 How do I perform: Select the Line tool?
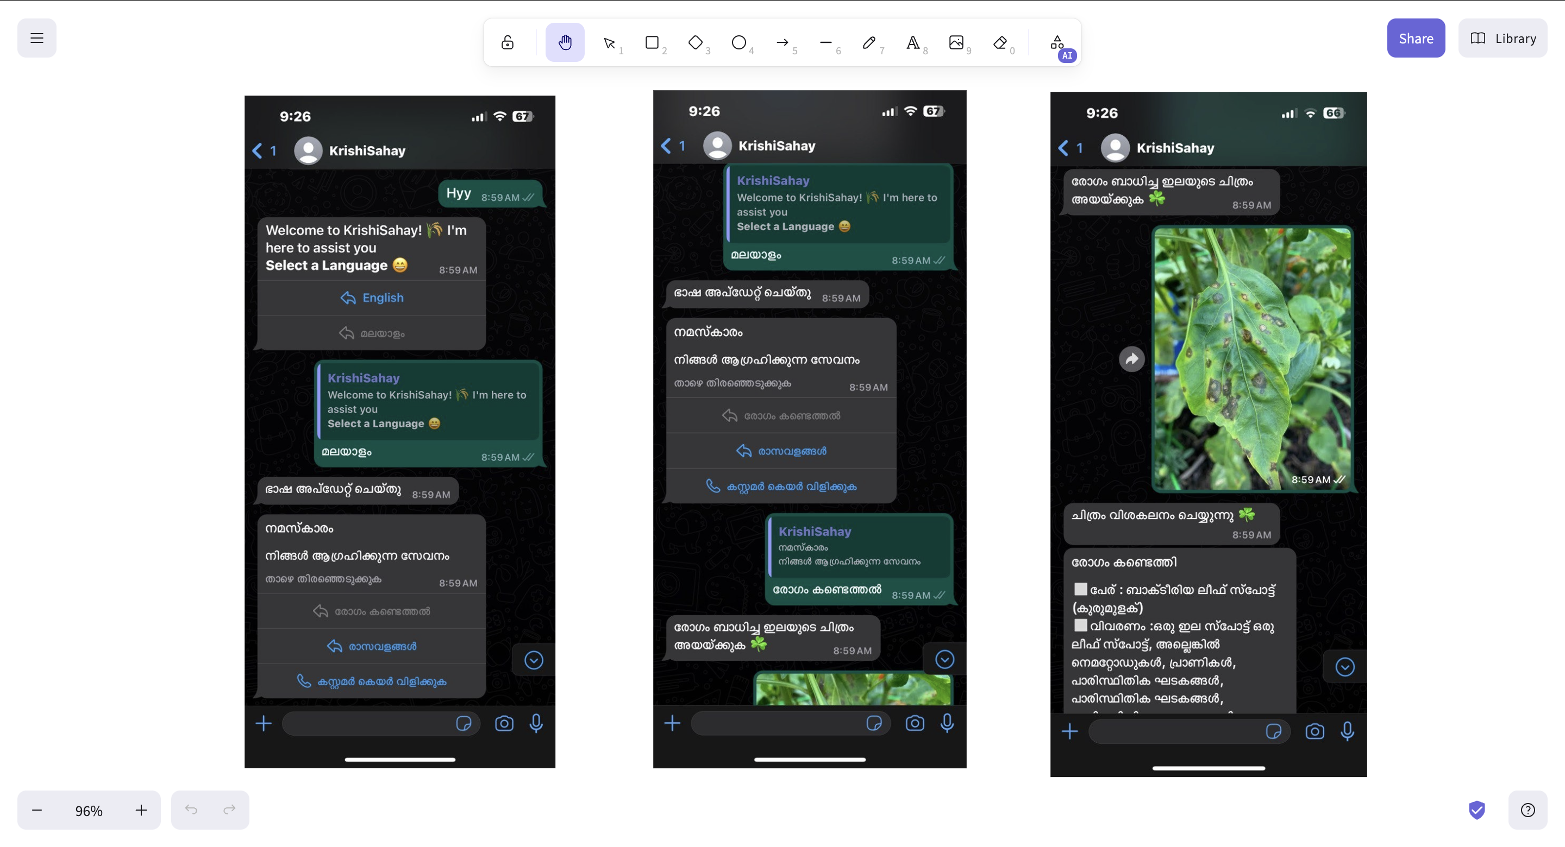click(825, 42)
